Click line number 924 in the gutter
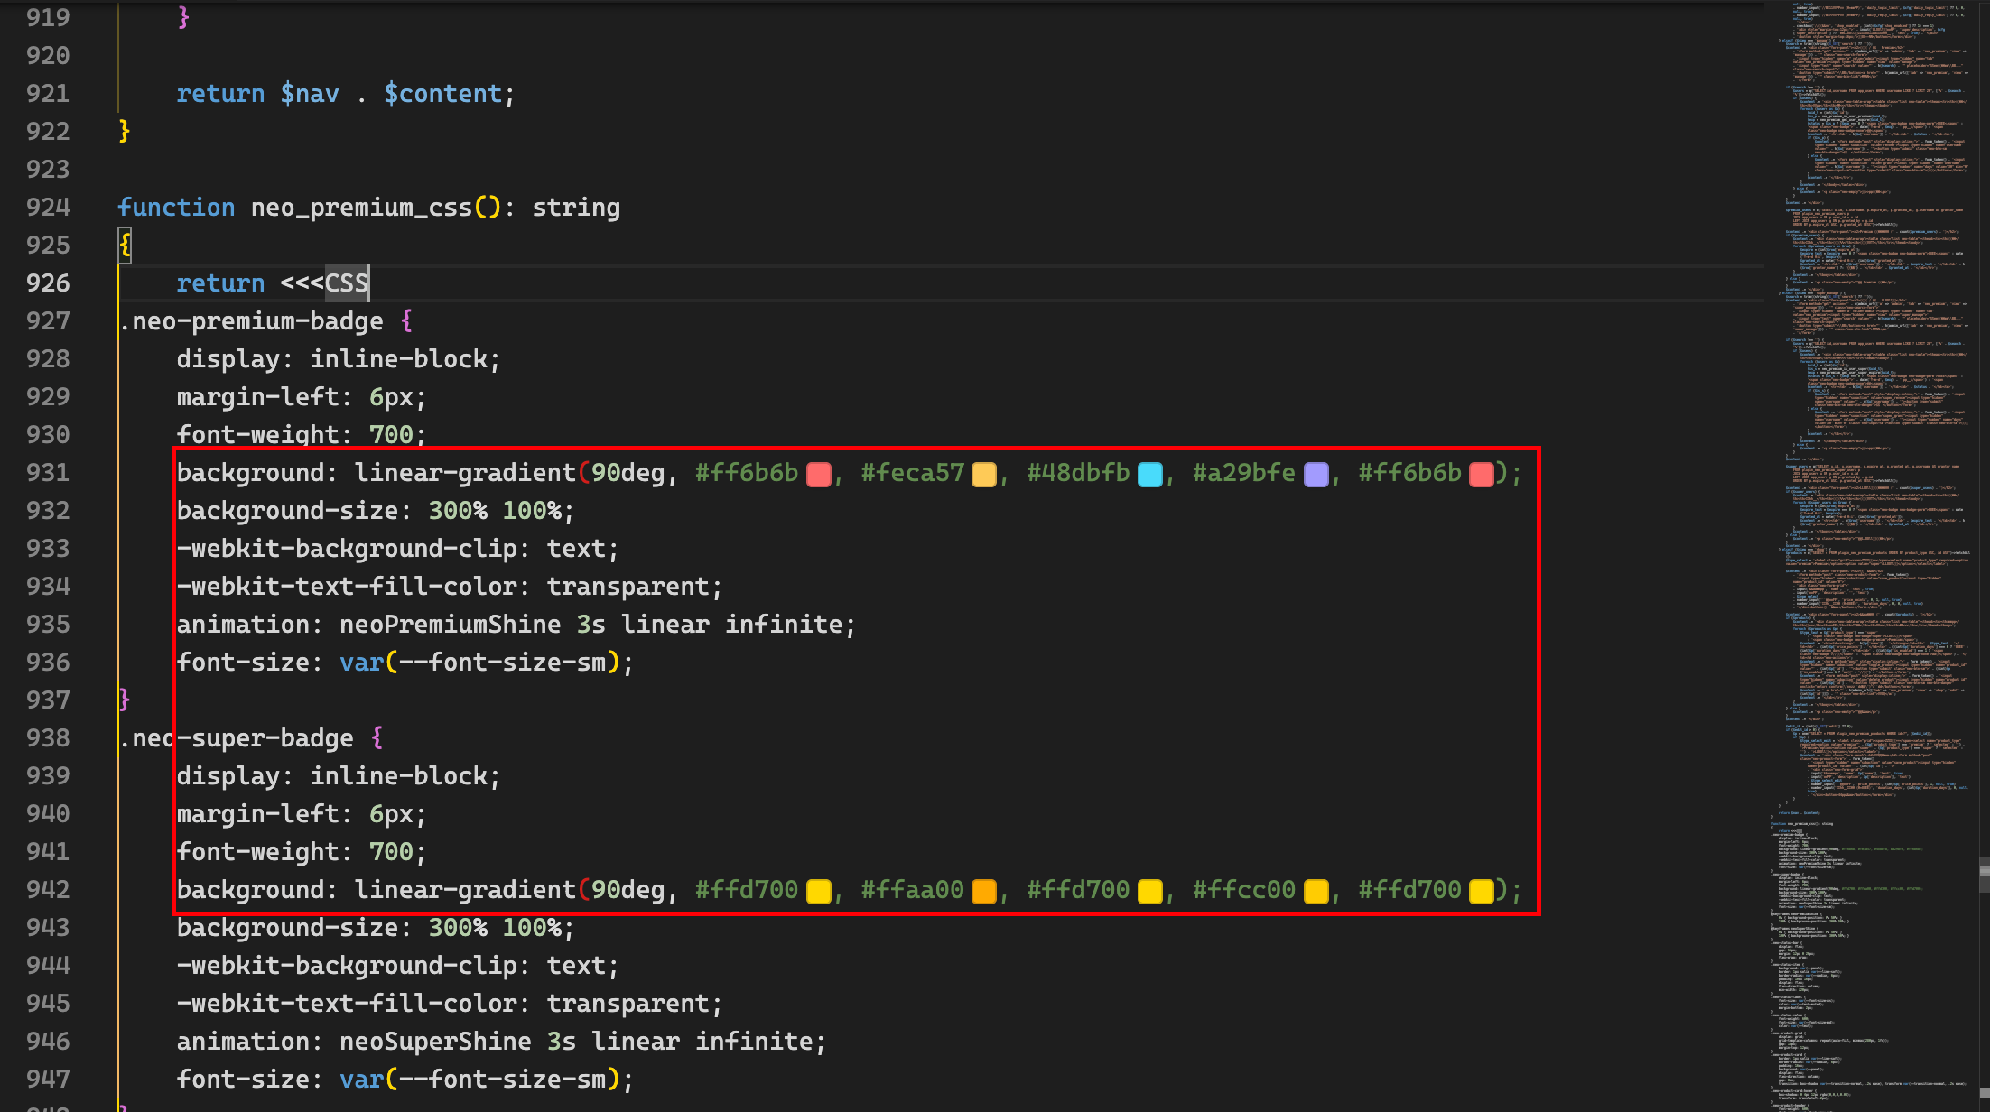The height and width of the screenshot is (1112, 1990). pos(48,208)
